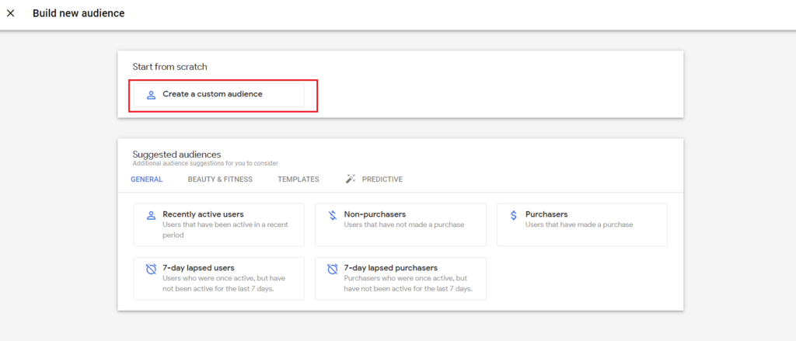Image resolution: width=796 pixels, height=341 pixels.
Task: Click the Purchasers dollar sign icon
Action: point(514,215)
